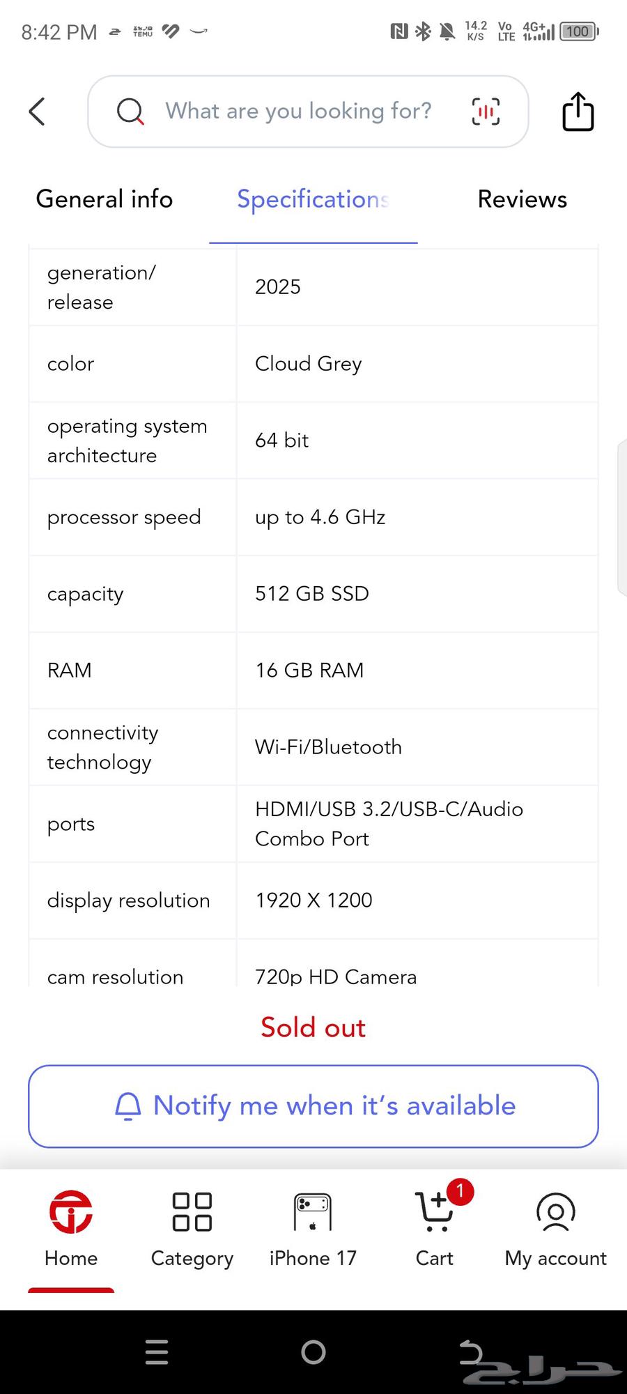Tap the share icon at top right

click(x=577, y=112)
